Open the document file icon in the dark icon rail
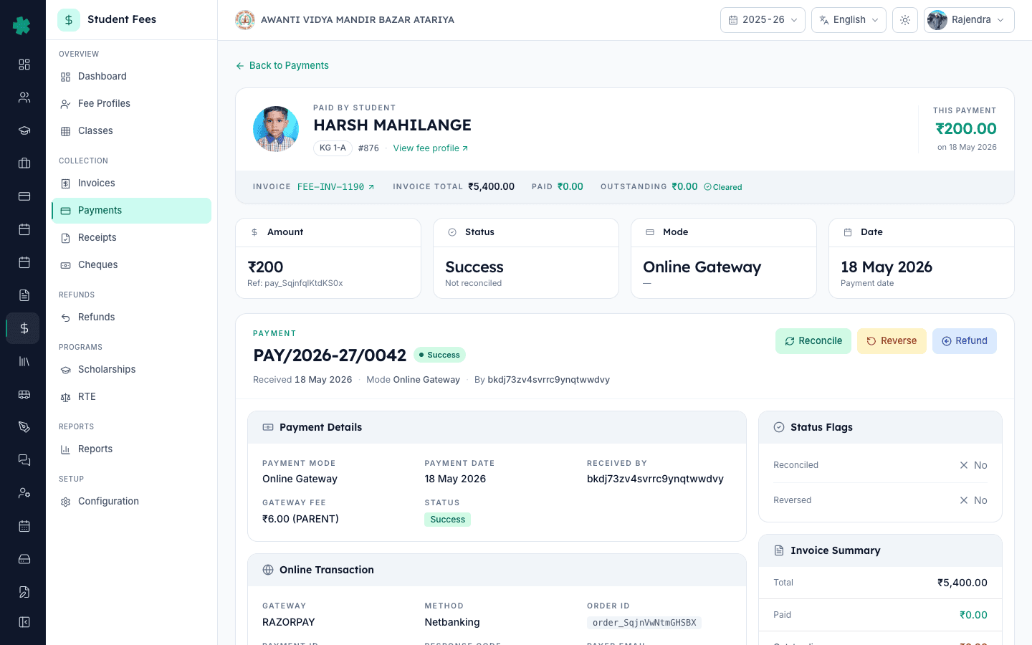 tap(24, 295)
